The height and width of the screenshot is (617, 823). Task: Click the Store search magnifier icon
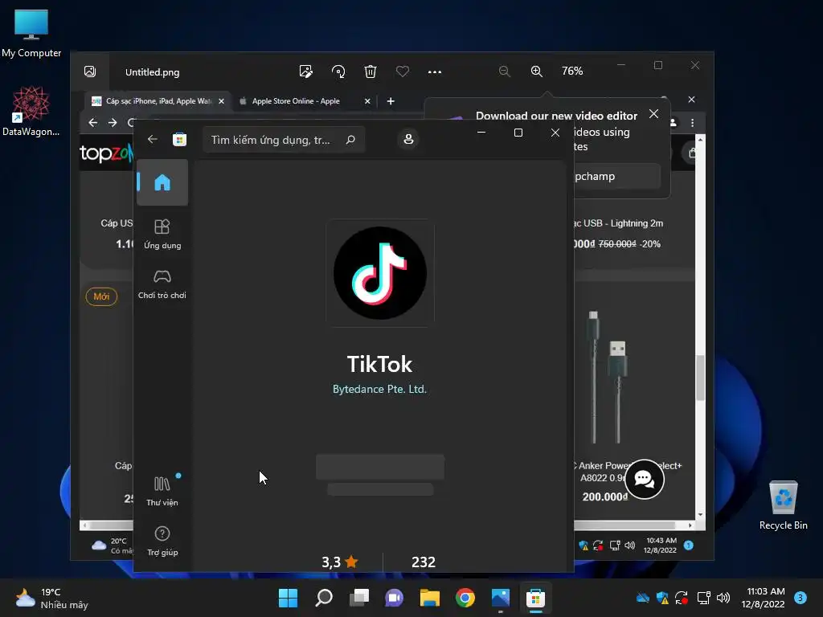(x=350, y=140)
